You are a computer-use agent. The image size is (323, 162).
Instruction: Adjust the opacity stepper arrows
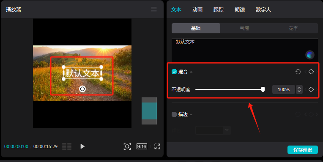(x=299, y=89)
